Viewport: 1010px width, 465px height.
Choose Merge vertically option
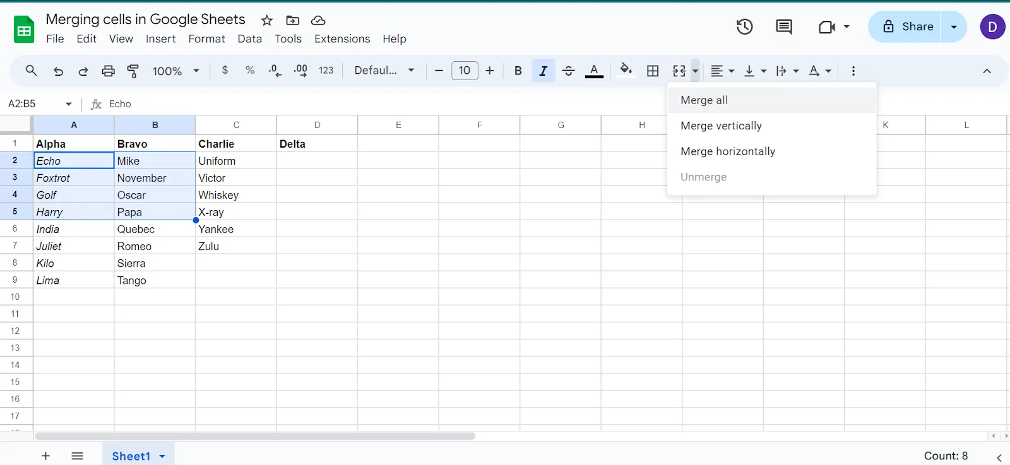(772, 126)
